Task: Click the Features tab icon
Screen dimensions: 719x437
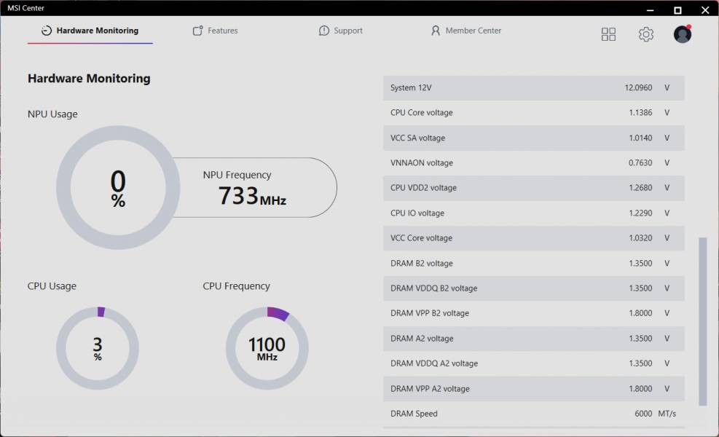Action: tap(197, 31)
